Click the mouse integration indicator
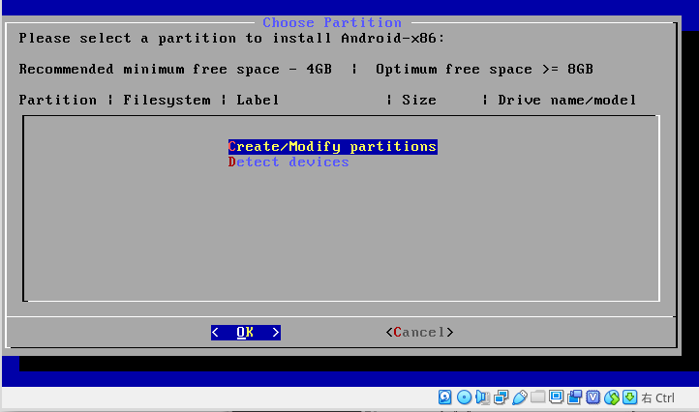The image size is (699, 412). pyautogui.click(x=612, y=397)
